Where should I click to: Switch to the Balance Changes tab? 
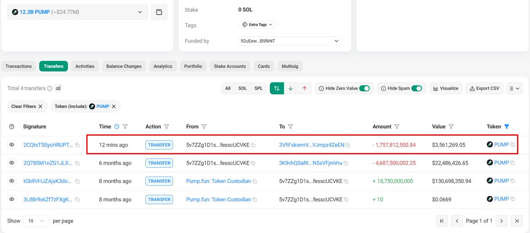(124, 66)
